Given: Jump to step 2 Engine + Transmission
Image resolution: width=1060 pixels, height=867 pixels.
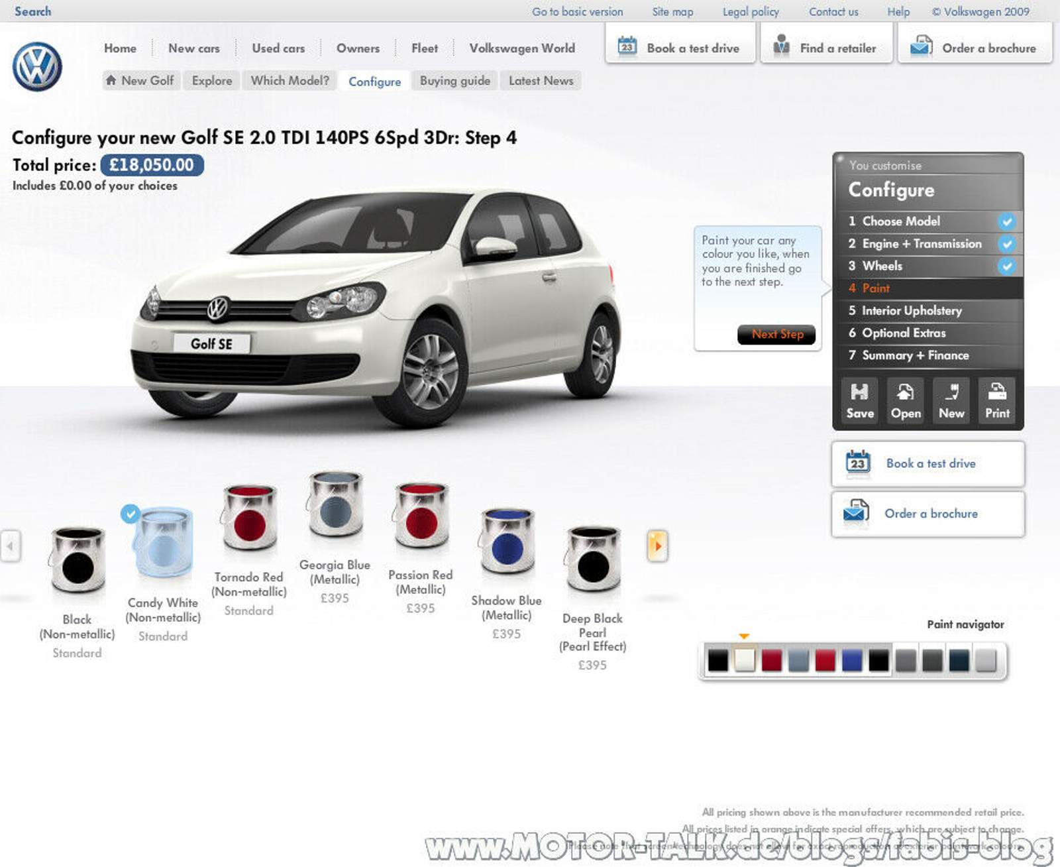Looking at the screenshot, I should coord(927,244).
